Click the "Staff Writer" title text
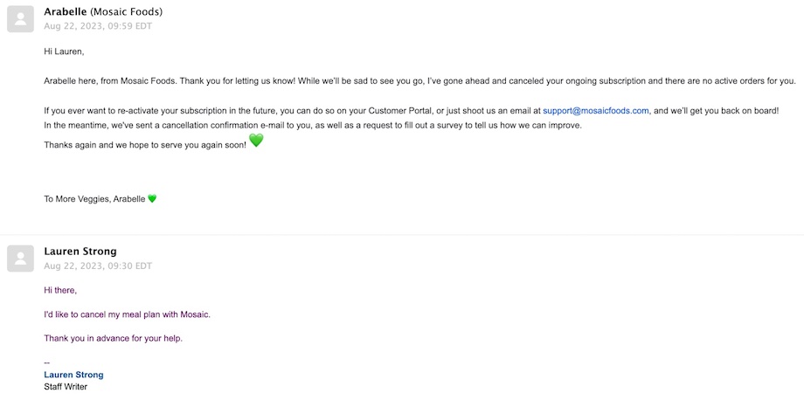Image resolution: width=804 pixels, height=400 pixels. pos(66,386)
